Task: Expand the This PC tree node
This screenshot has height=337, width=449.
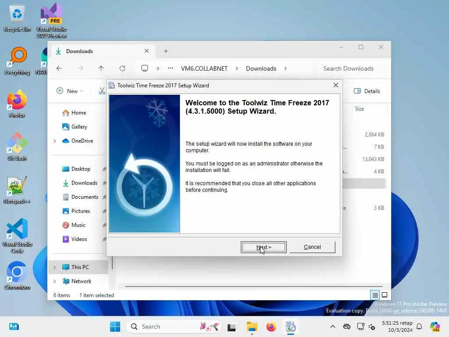Action: [55, 267]
